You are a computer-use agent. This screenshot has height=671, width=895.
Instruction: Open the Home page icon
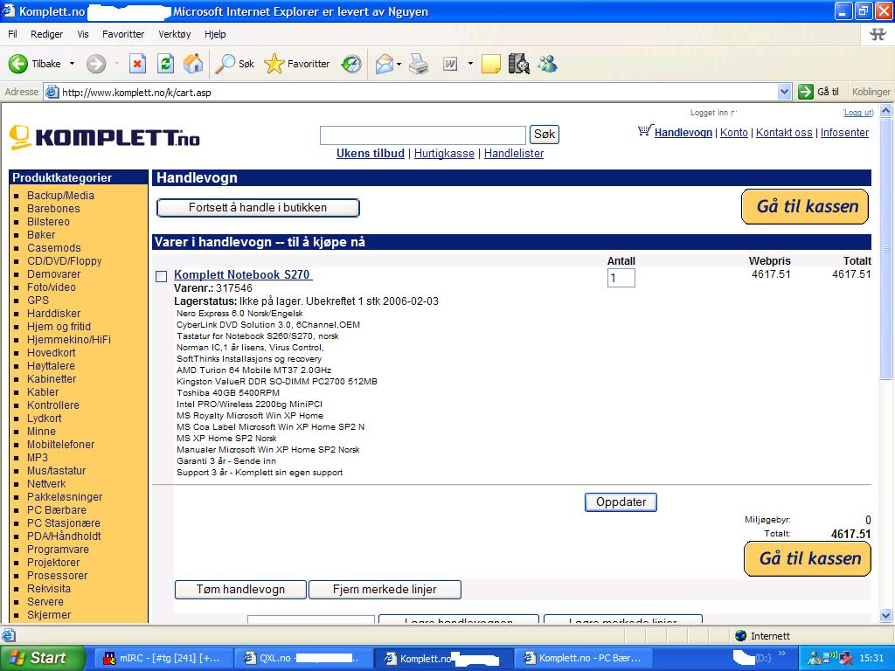(x=193, y=64)
